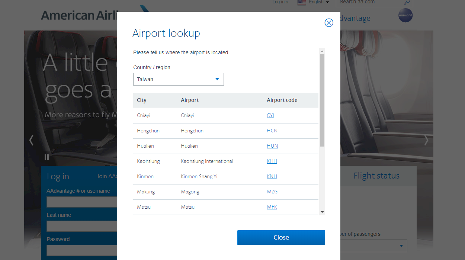Click the airport list scrollbar thumb
This screenshot has width=465, height=260.
pyautogui.click(x=322, y=100)
